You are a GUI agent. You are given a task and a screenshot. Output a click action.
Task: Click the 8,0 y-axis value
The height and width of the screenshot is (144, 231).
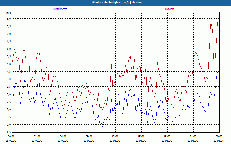tap(9, 18)
